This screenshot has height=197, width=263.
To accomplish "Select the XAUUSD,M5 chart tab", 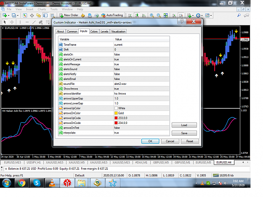I will (x=77, y=163).
